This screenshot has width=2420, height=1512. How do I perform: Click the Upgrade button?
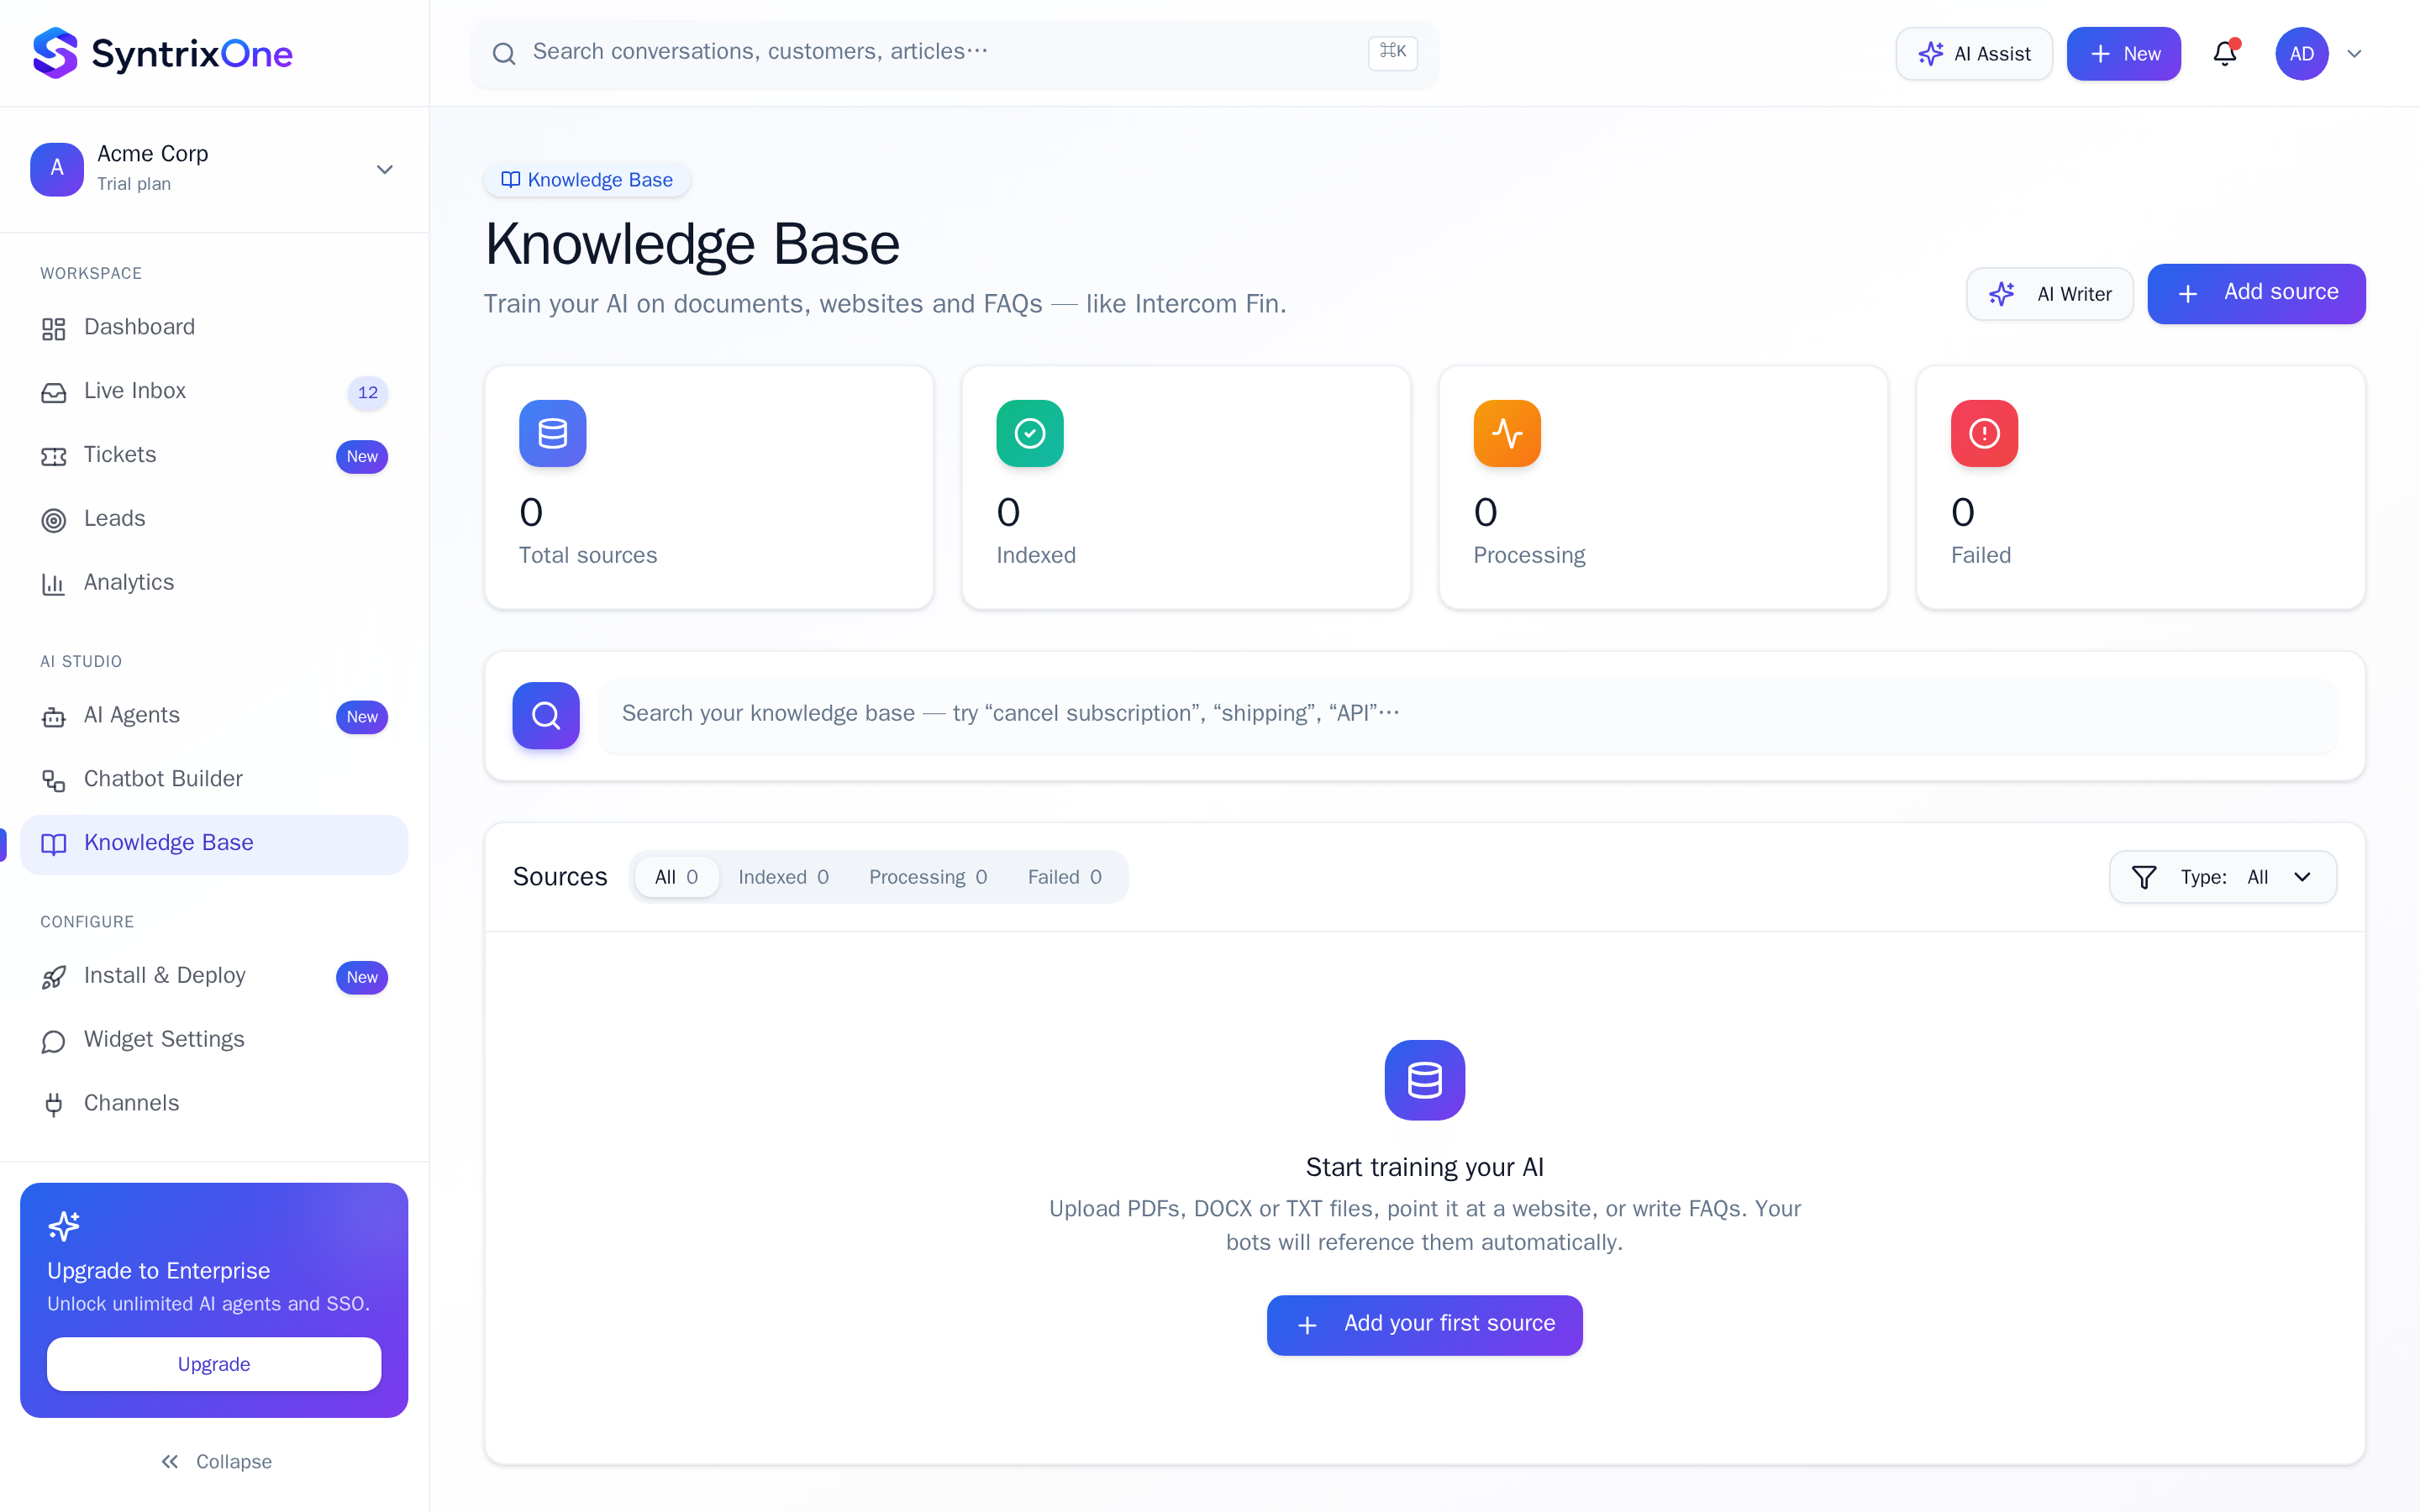coord(214,1364)
